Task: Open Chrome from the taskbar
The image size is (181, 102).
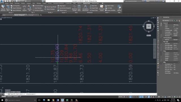Action: click(53, 100)
